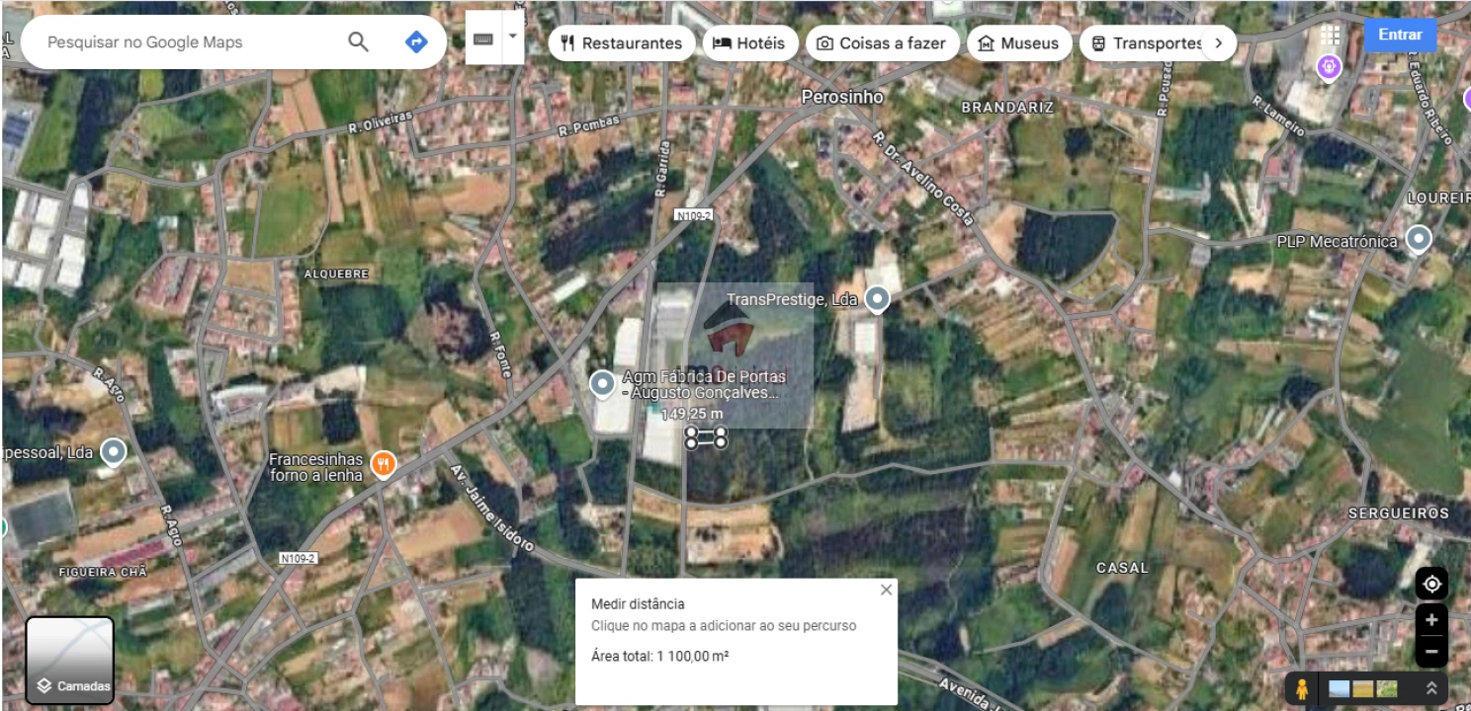The height and width of the screenshot is (711, 1471).
Task: Click the Entrar sign-in button
Action: [1400, 35]
